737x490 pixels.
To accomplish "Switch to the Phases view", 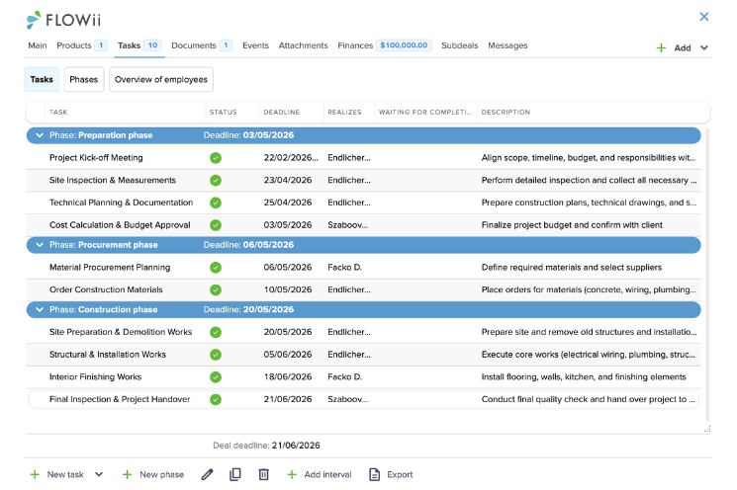I will (84, 79).
